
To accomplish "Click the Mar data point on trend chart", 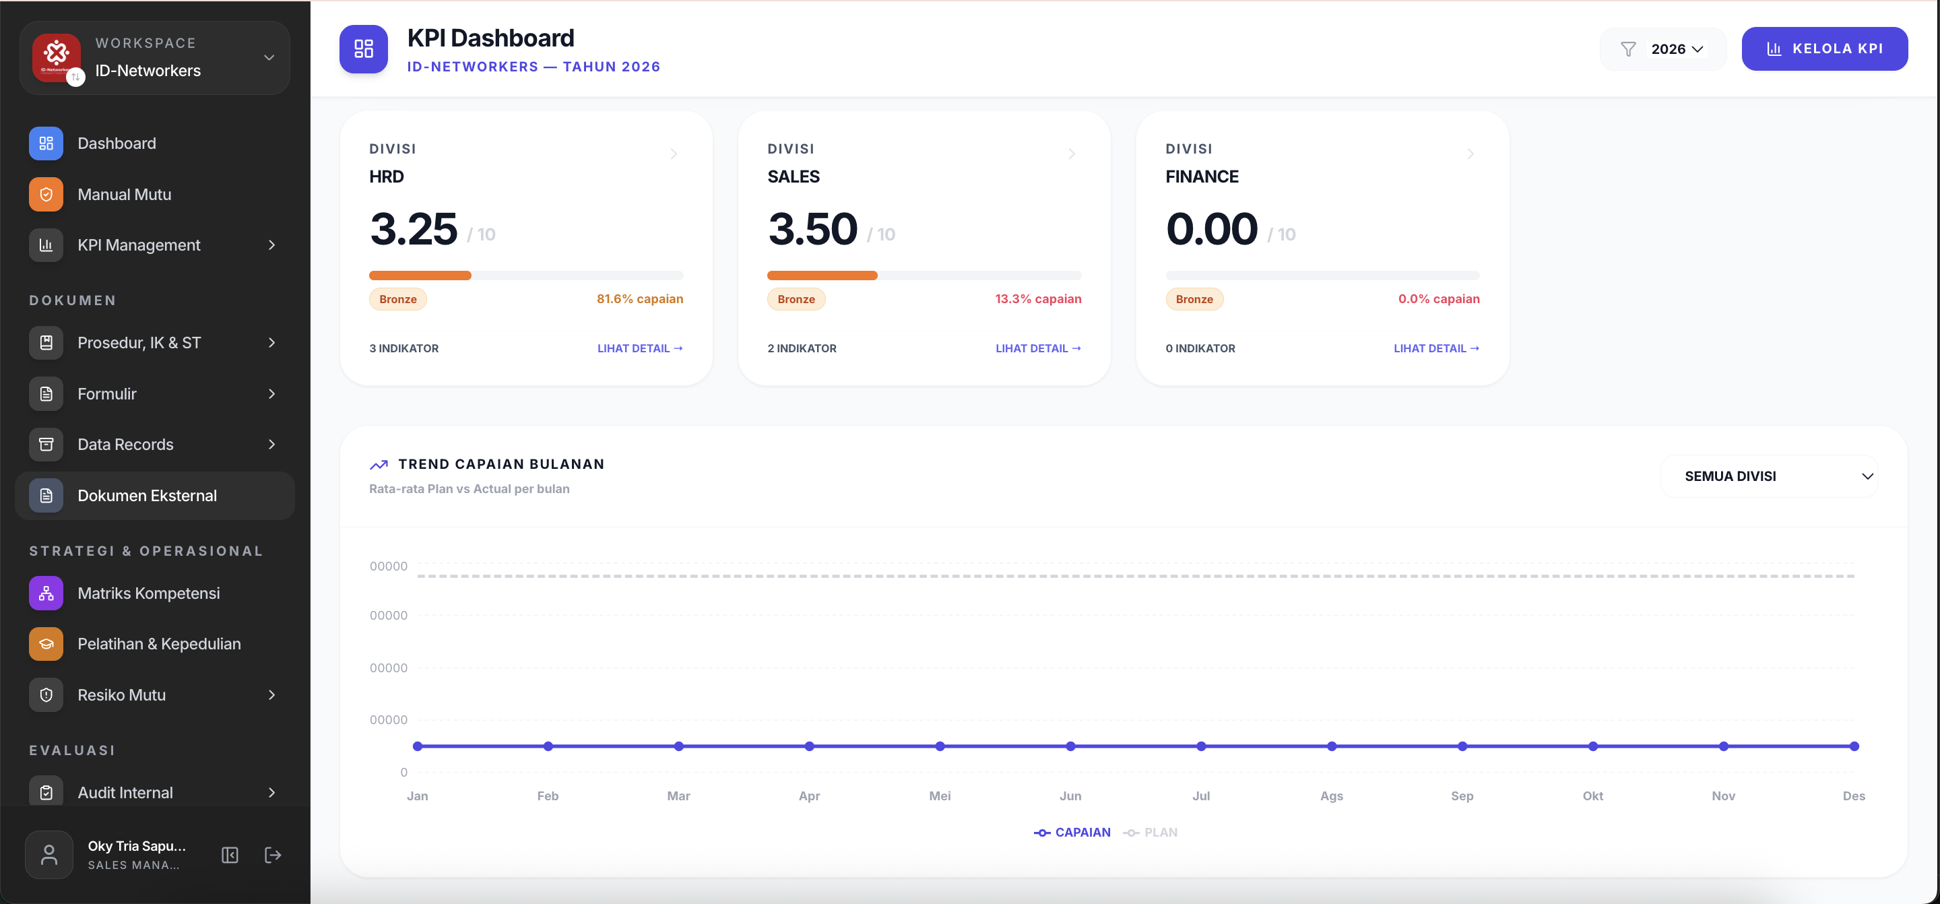I will click(x=678, y=746).
